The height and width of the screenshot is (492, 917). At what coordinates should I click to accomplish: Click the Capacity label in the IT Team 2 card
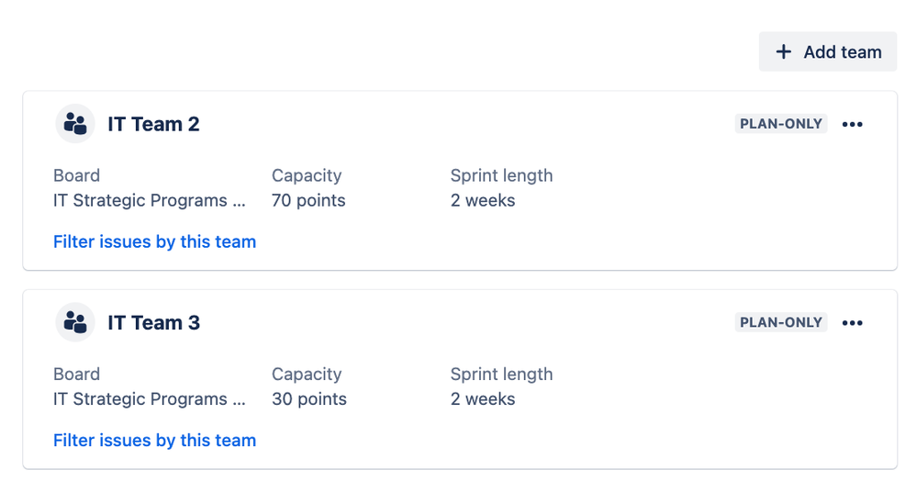click(307, 175)
